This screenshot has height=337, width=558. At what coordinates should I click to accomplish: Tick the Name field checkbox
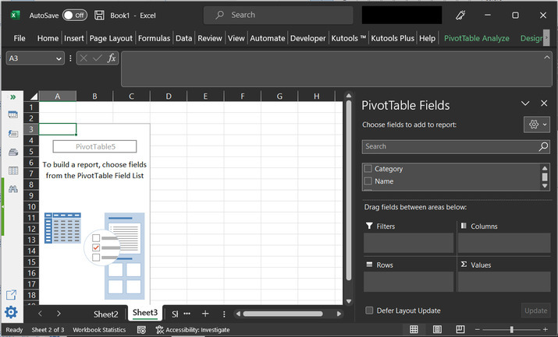pos(368,181)
